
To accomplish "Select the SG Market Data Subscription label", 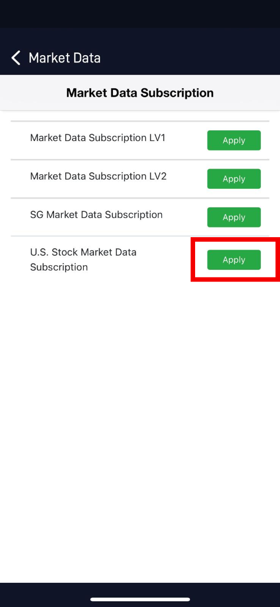I will pyautogui.click(x=96, y=215).
